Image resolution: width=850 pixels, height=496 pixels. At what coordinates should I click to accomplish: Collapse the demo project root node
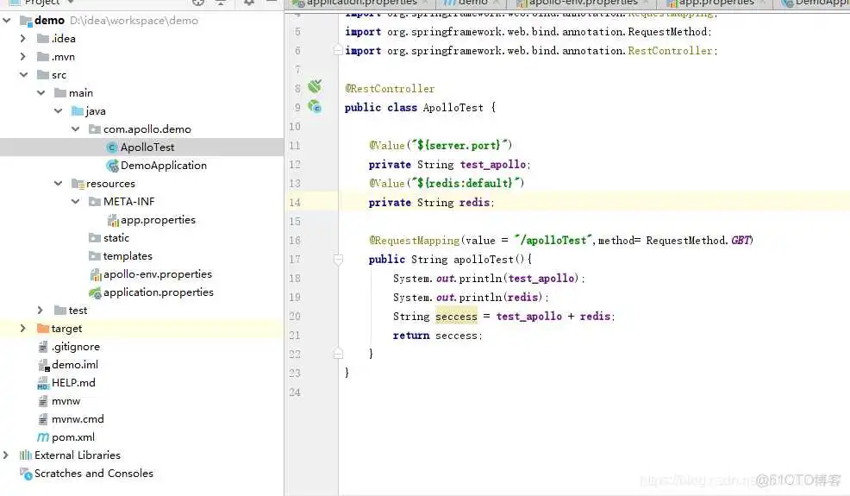[7, 21]
